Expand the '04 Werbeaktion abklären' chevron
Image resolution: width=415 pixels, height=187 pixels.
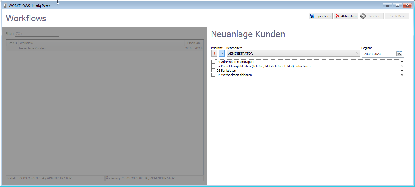click(402, 75)
